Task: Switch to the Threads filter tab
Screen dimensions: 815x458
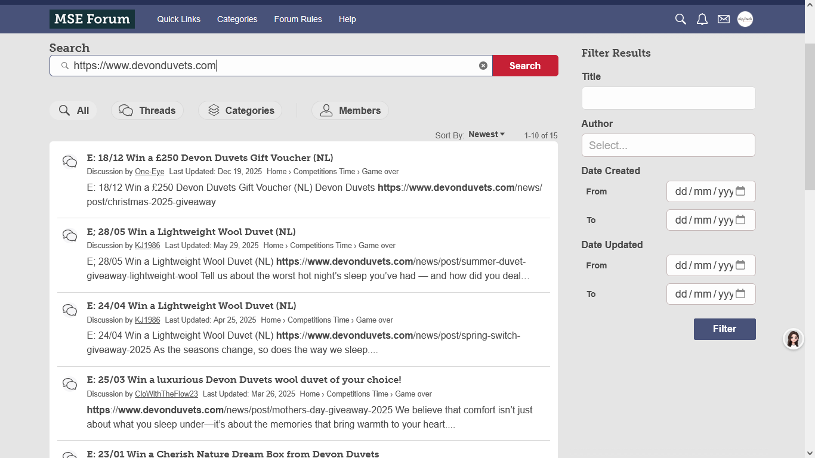Action: [147, 110]
